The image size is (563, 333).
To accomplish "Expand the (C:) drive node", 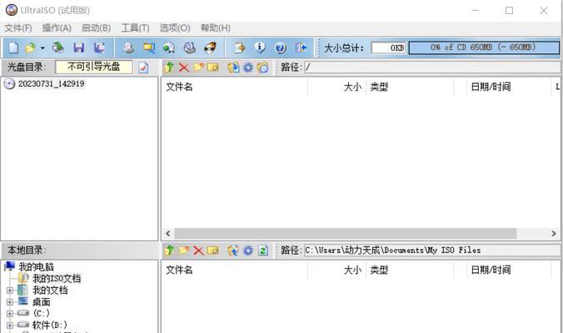I will pyautogui.click(x=10, y=314).
